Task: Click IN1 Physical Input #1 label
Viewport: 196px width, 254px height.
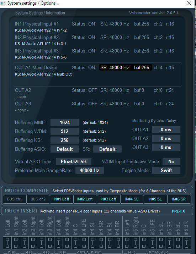Action: pos(37,24)
